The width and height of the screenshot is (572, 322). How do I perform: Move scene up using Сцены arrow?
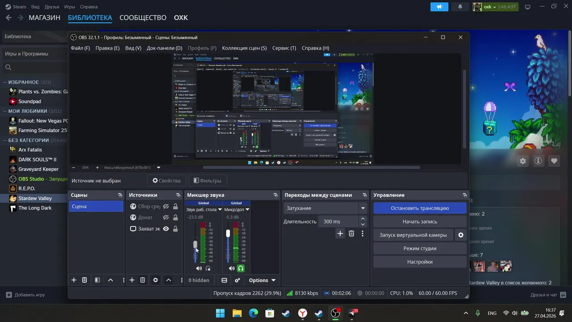(110, 280)
